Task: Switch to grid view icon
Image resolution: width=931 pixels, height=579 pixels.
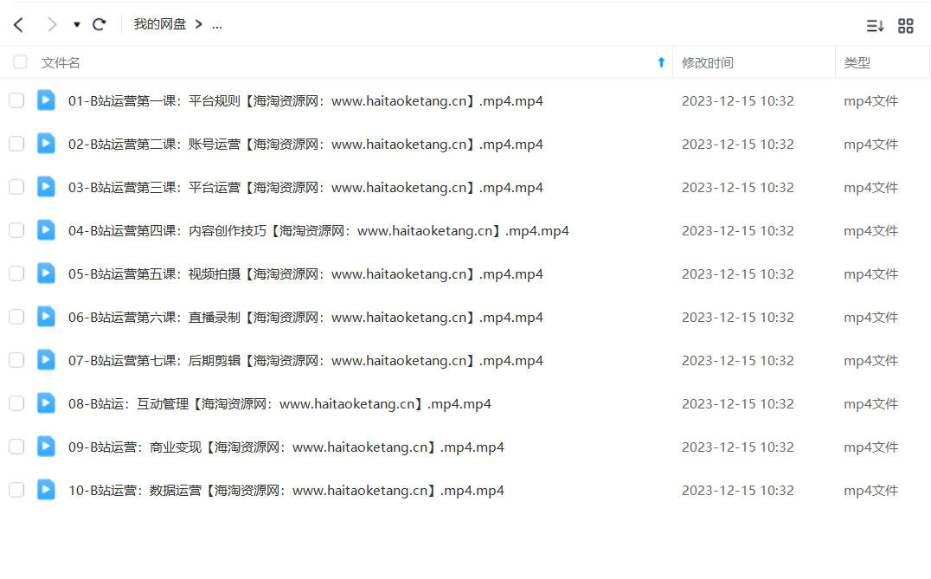Action: click(x=905, y=26)
